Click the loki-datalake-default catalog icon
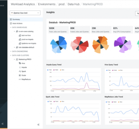Image resolution: width=139 pixels, height=129 pixels. tap(17, 47)
